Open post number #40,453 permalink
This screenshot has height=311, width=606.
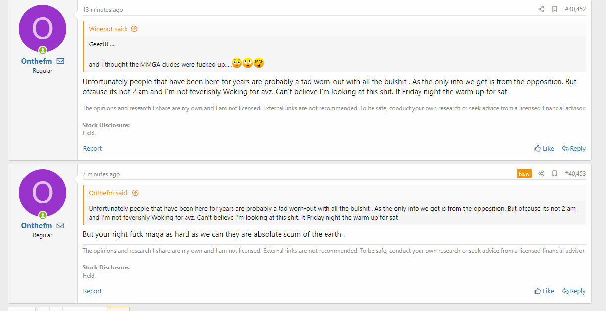coord(575,174)
